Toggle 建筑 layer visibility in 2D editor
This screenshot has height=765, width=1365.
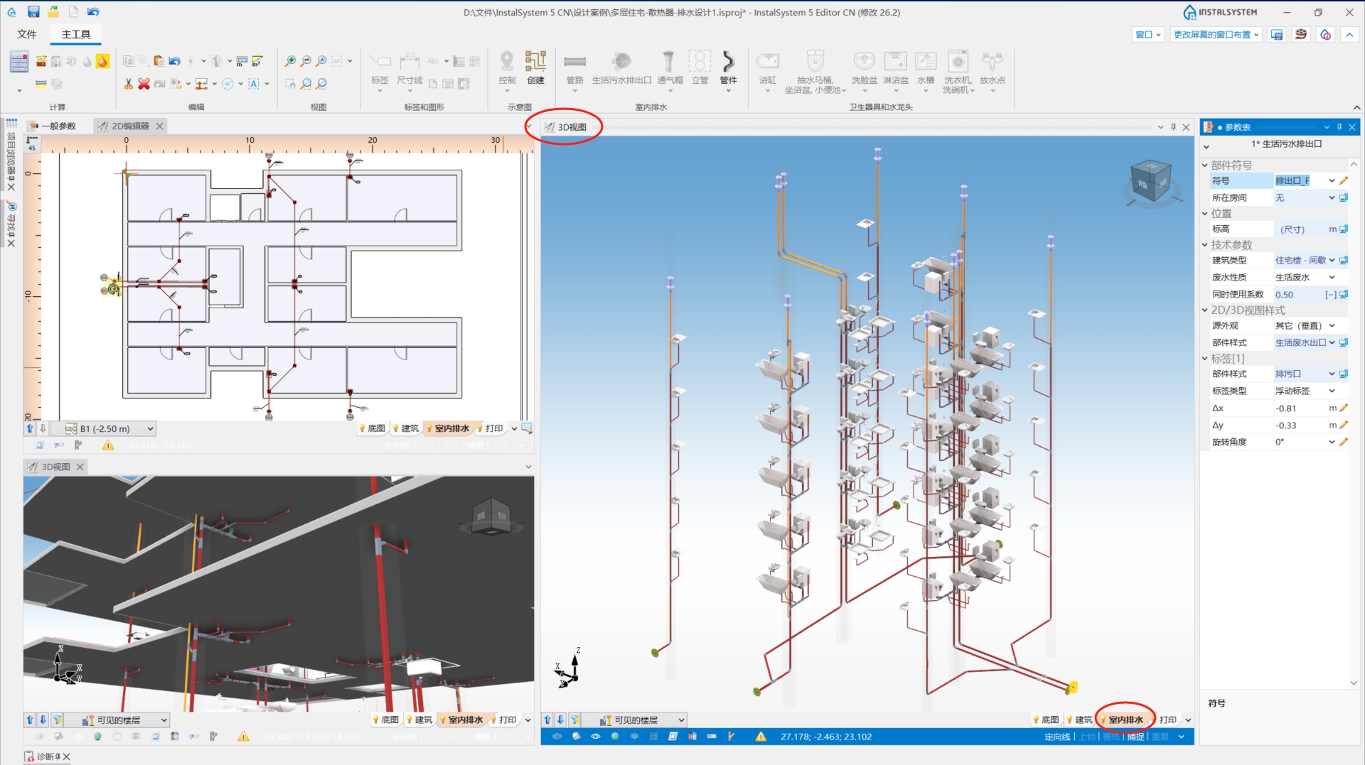pyautogui.click(x=406, y=428)
